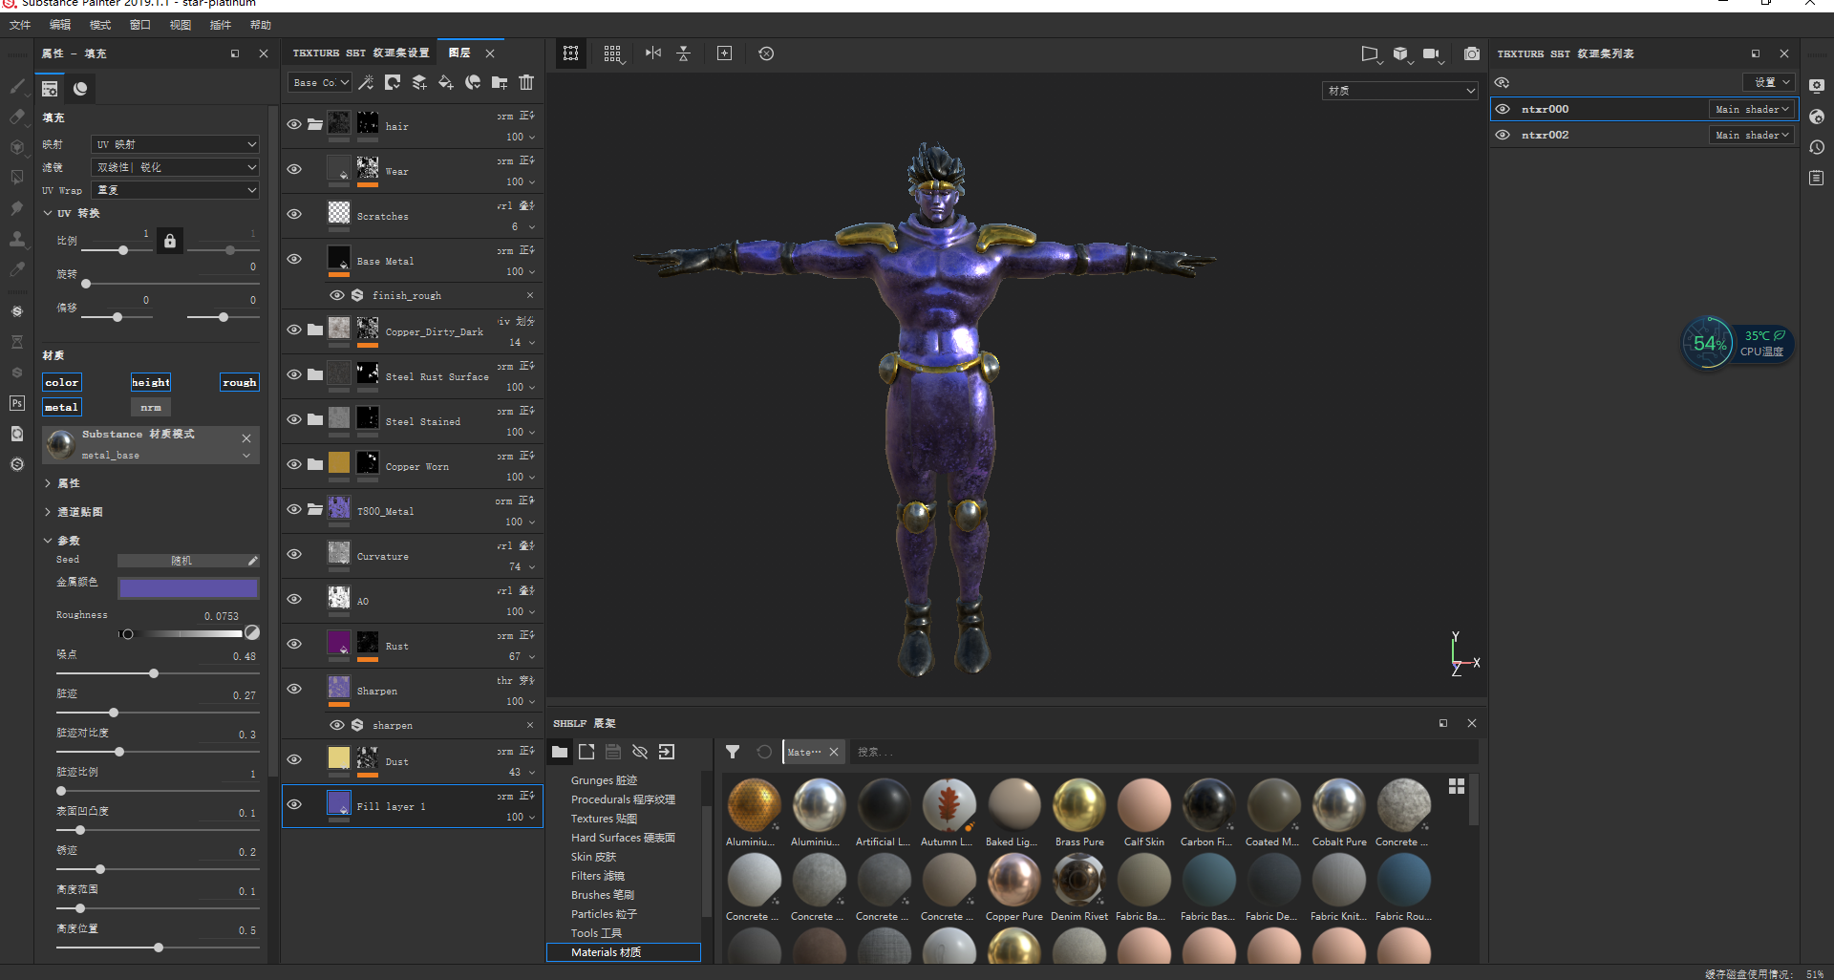Select Skin 皮肤 category in shelf

594,857
